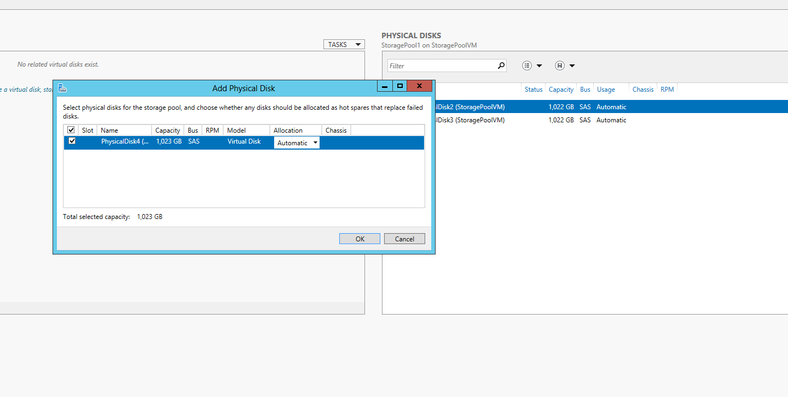Sort Physical Disks panel by Status column

click(534, 90)
